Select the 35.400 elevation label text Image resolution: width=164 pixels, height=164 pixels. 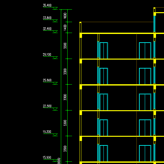(47, 5)
